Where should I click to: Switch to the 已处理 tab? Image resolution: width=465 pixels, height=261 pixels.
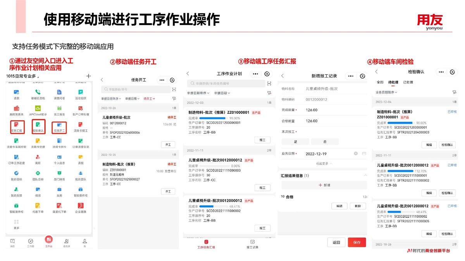408,82
